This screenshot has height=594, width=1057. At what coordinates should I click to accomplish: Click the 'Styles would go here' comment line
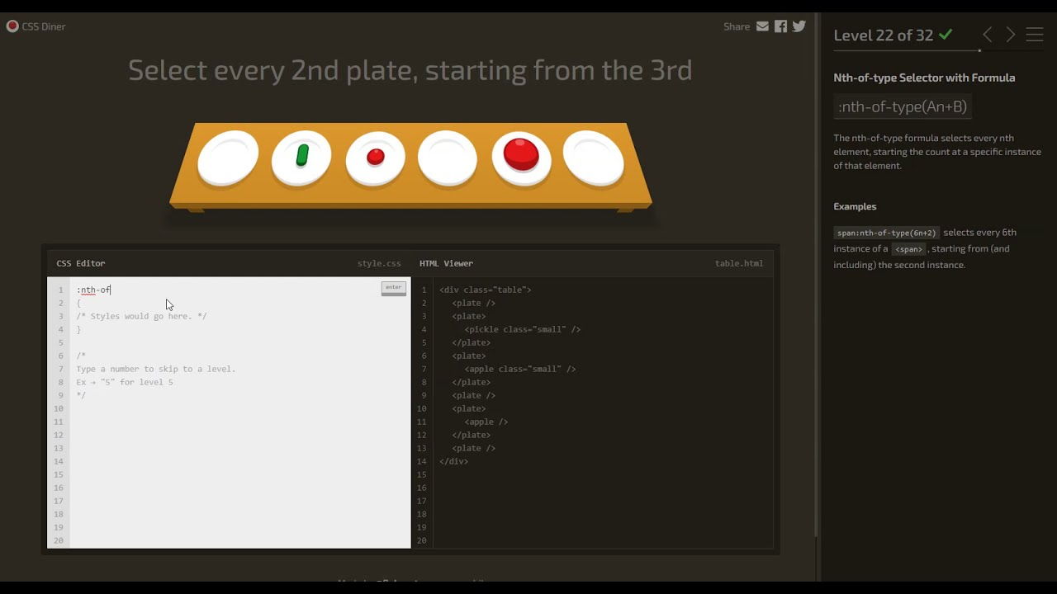coord(142,316)
